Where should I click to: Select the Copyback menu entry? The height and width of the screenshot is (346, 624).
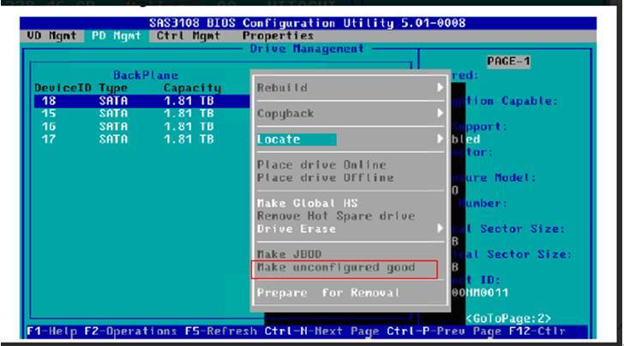[285, 113]
